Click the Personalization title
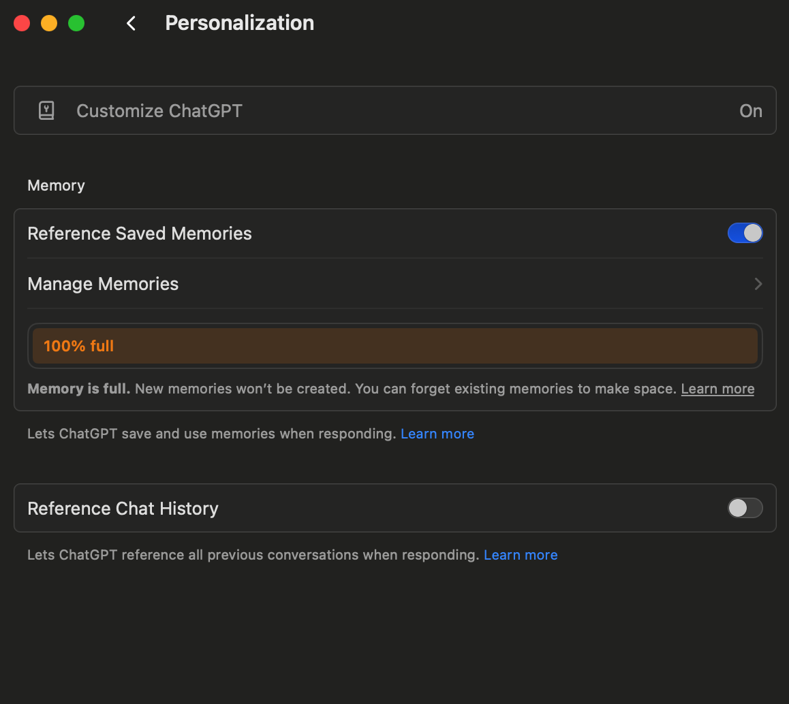This screenshot has height=704, width=789. pyautogui.click(x=238, y=22)
